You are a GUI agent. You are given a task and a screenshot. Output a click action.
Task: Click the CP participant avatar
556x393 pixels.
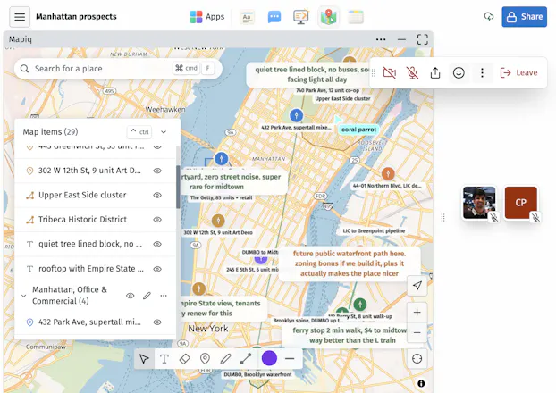pyautogui.click(x=520, y=203)
